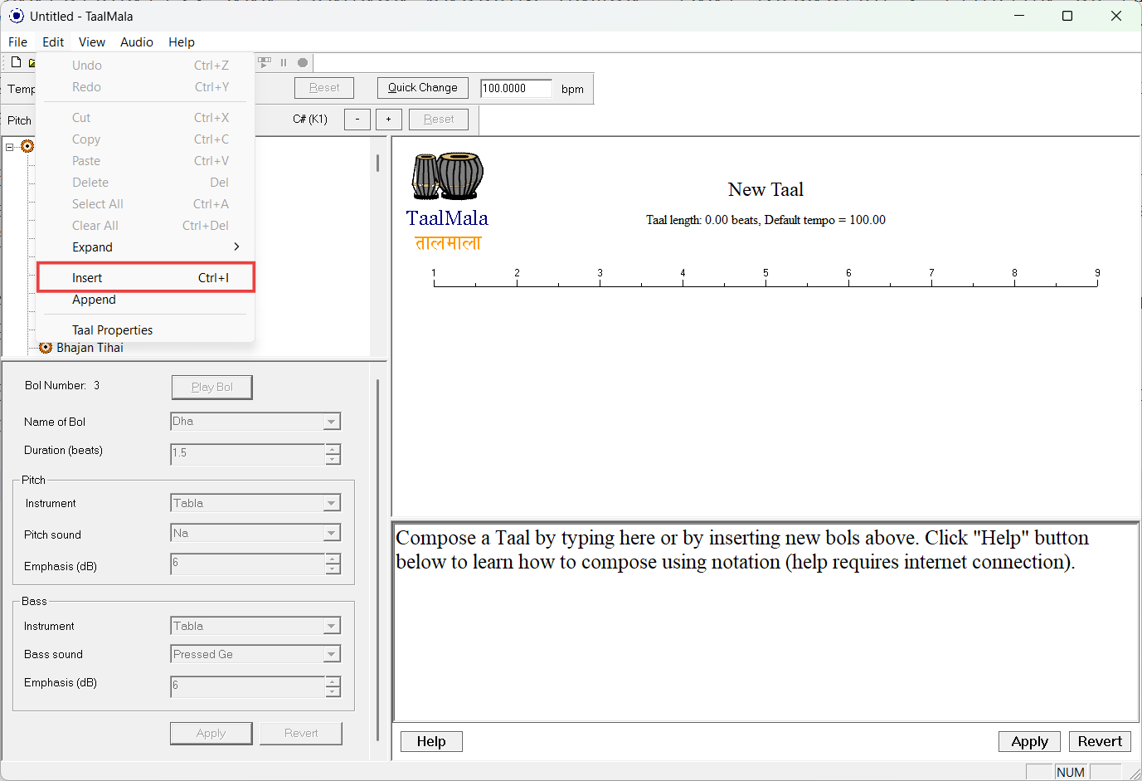
Task: Click the Bass Emphasis (dB) value field
Action: 248,686
